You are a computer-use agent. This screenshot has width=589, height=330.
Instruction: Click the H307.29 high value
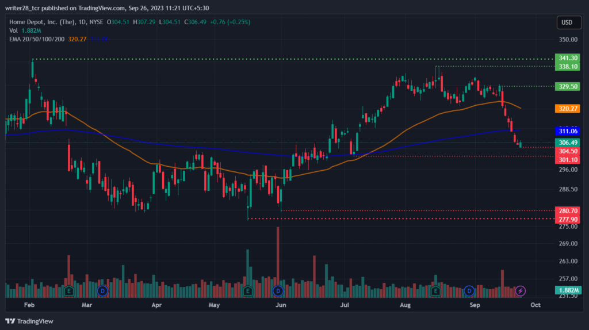pos(144,22)
